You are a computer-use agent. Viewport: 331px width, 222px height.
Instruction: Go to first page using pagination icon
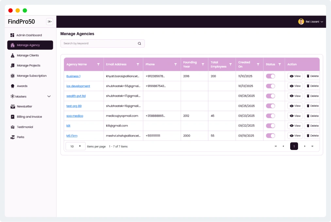(x=275, y=146)
